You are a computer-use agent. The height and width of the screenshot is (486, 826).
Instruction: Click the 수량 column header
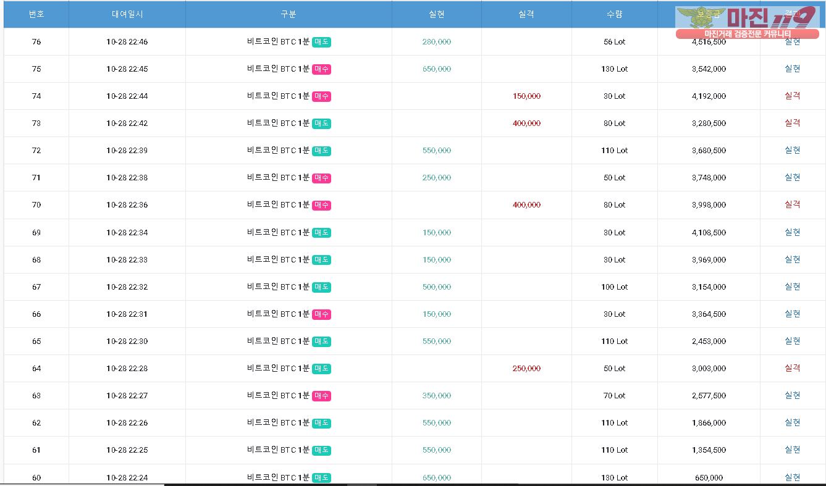click(x=615, y=14)
